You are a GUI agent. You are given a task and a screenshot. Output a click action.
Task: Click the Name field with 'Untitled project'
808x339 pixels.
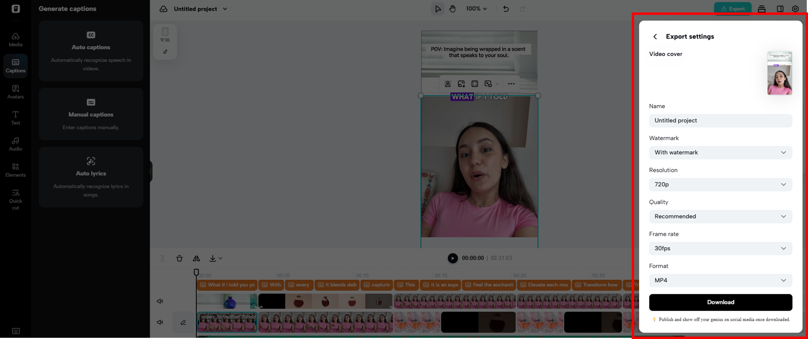click(x=720, y=120)
